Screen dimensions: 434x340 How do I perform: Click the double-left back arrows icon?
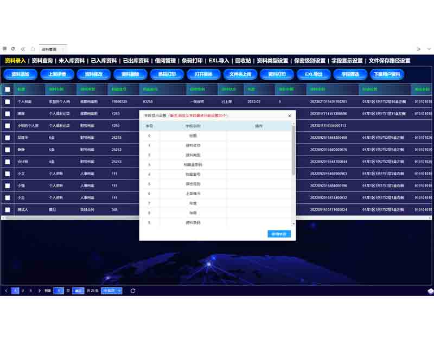click(x=23, y=49)
